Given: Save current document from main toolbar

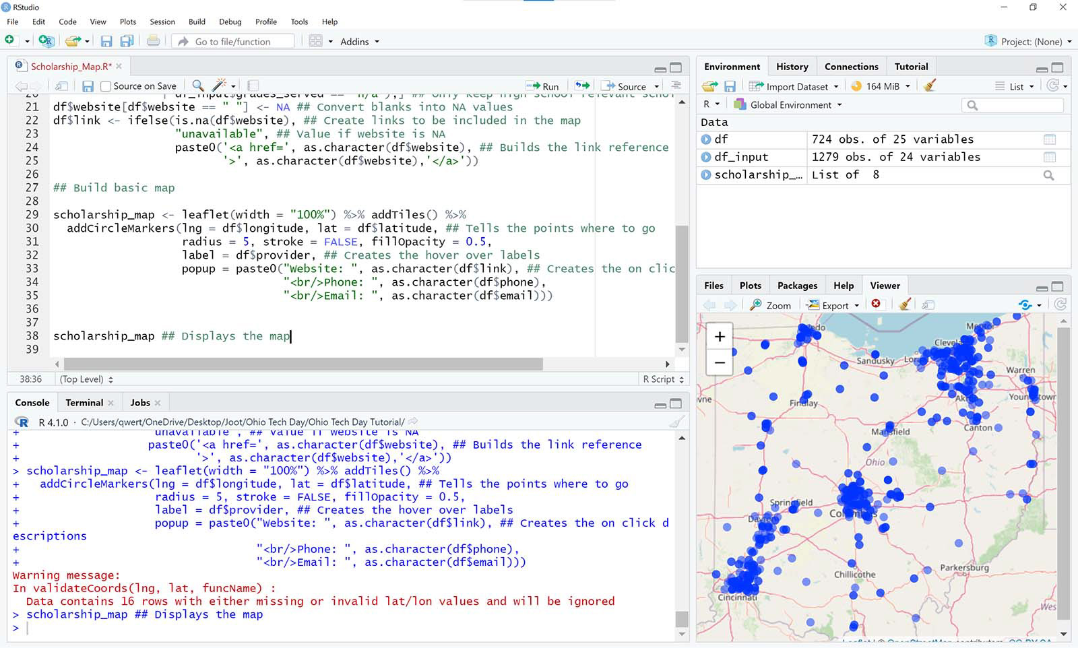Looking at the screenshot, I should pos(106,41).
